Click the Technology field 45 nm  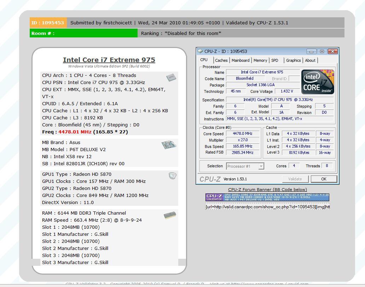point(236,91)
